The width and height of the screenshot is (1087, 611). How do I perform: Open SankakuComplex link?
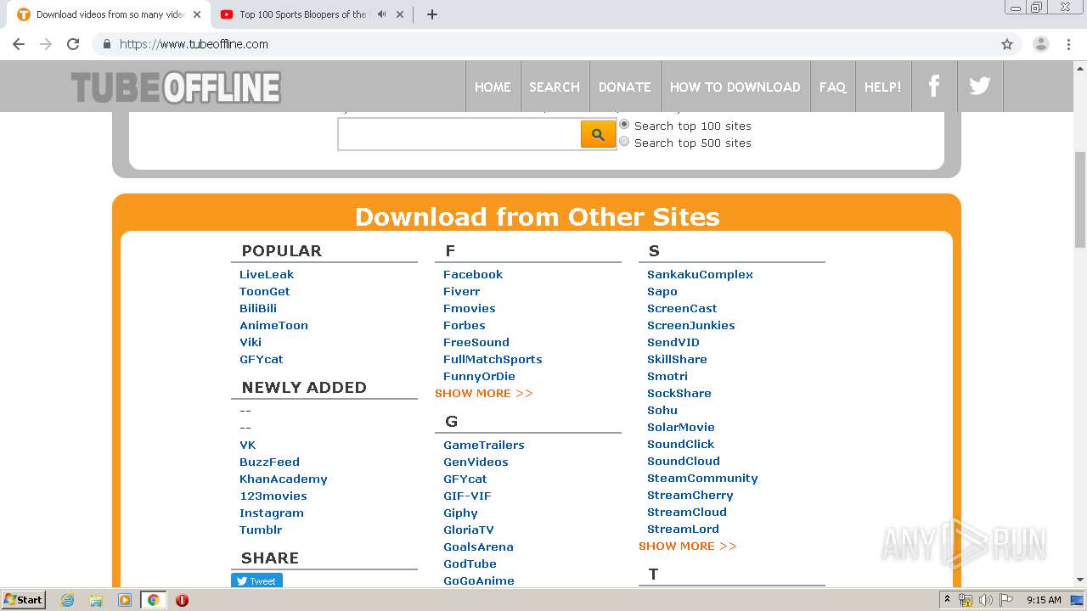[700, 274]
